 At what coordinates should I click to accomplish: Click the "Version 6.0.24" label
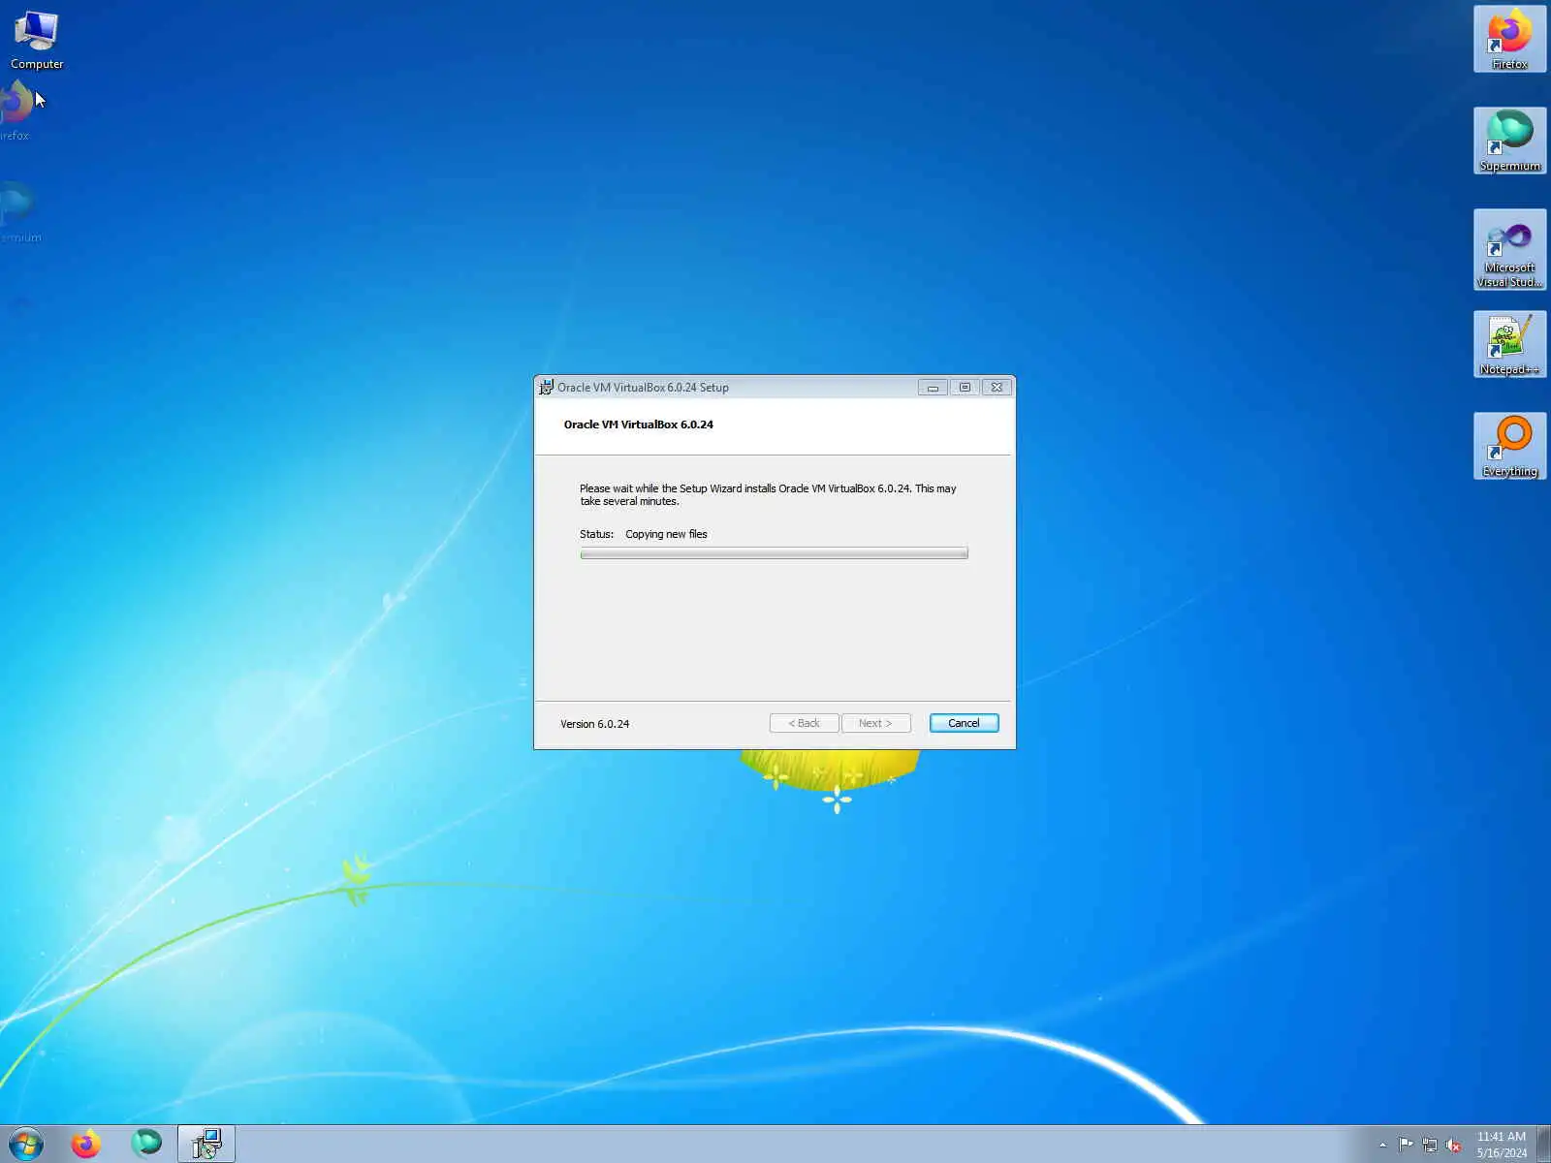coord(594,724)
